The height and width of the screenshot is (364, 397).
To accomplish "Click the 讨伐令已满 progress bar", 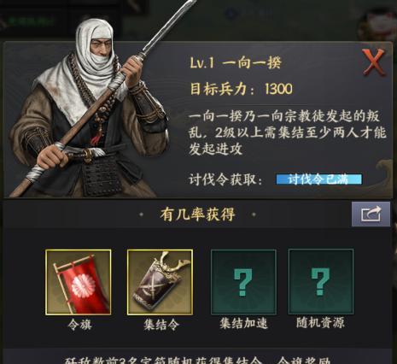I will coord(319,179).
